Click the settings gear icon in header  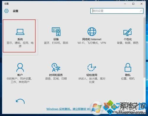(x=7, y=11)
